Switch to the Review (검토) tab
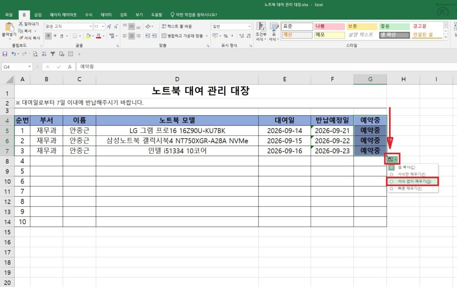The height and width of the screenshot is (287, 457). point(124,15)
